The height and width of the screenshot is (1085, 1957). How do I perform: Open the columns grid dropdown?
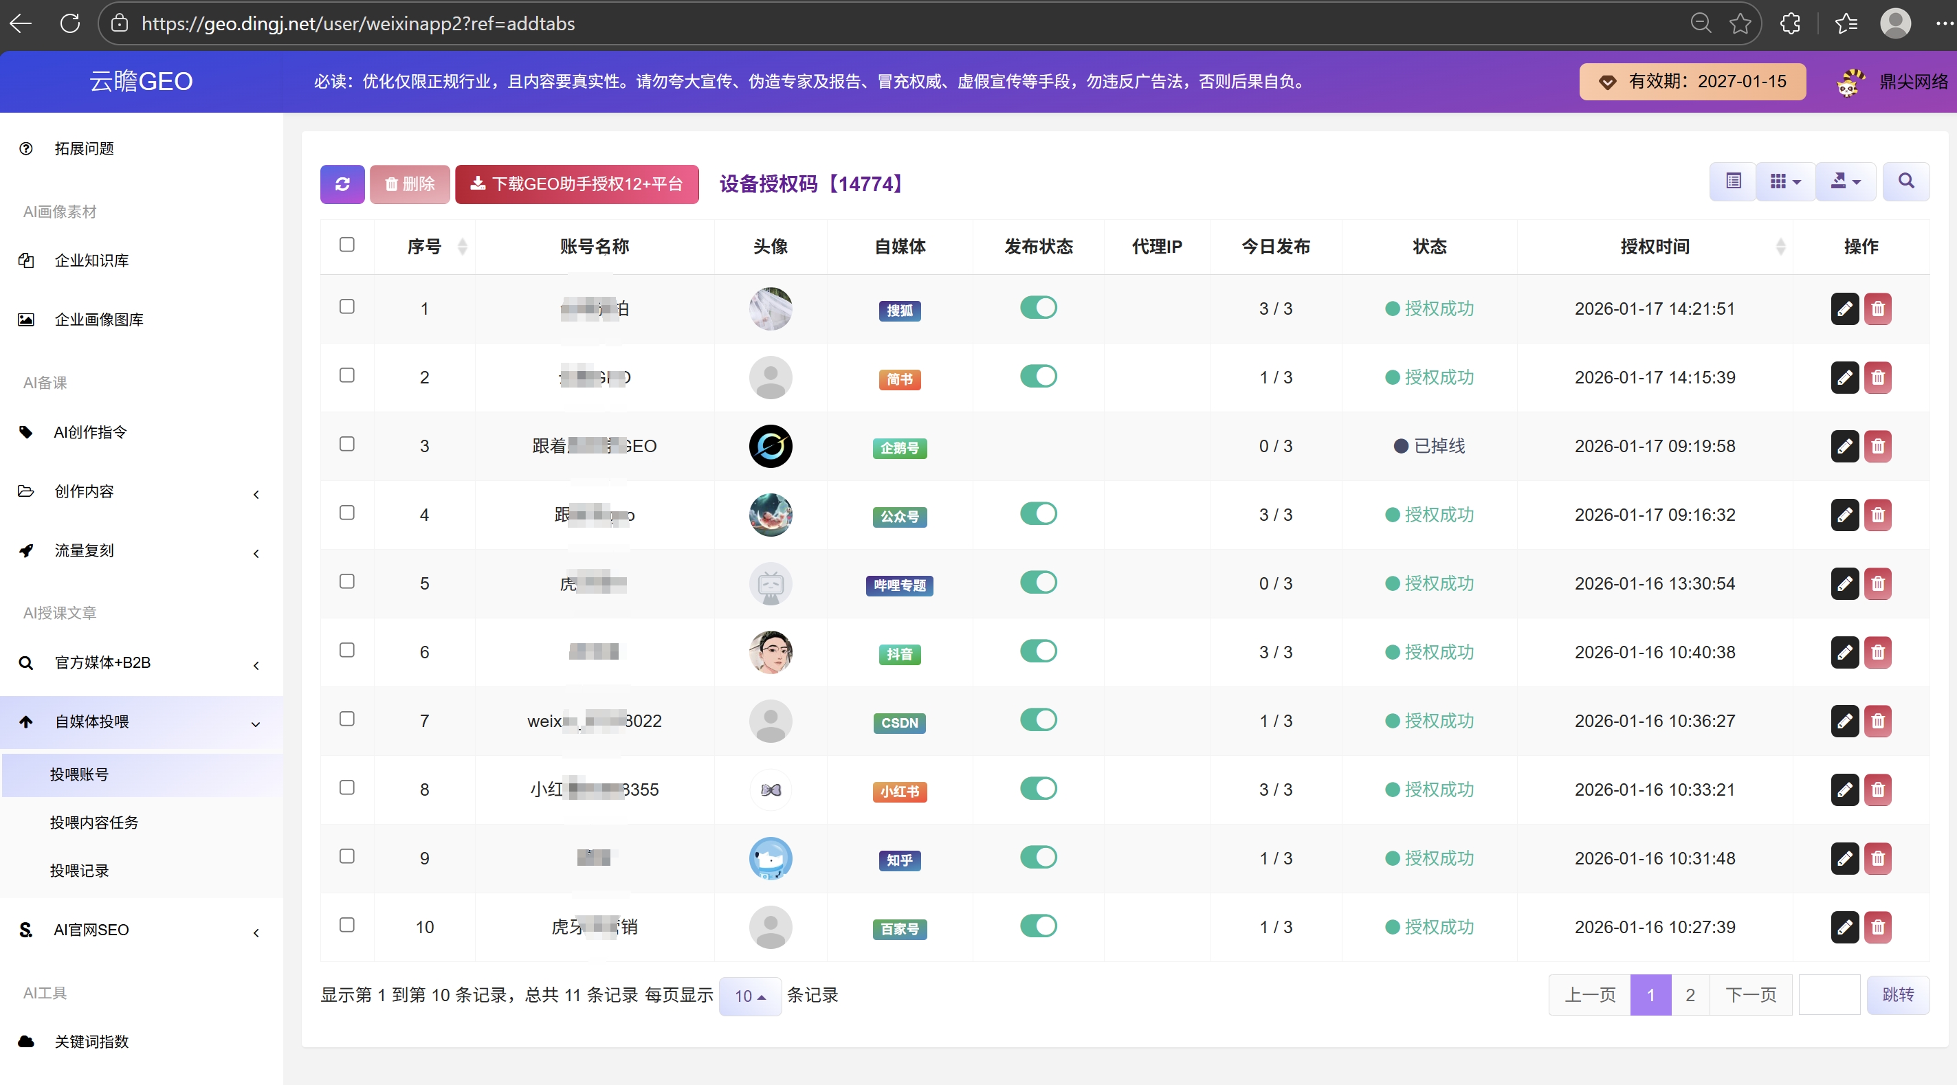[x=1785, y=181]
